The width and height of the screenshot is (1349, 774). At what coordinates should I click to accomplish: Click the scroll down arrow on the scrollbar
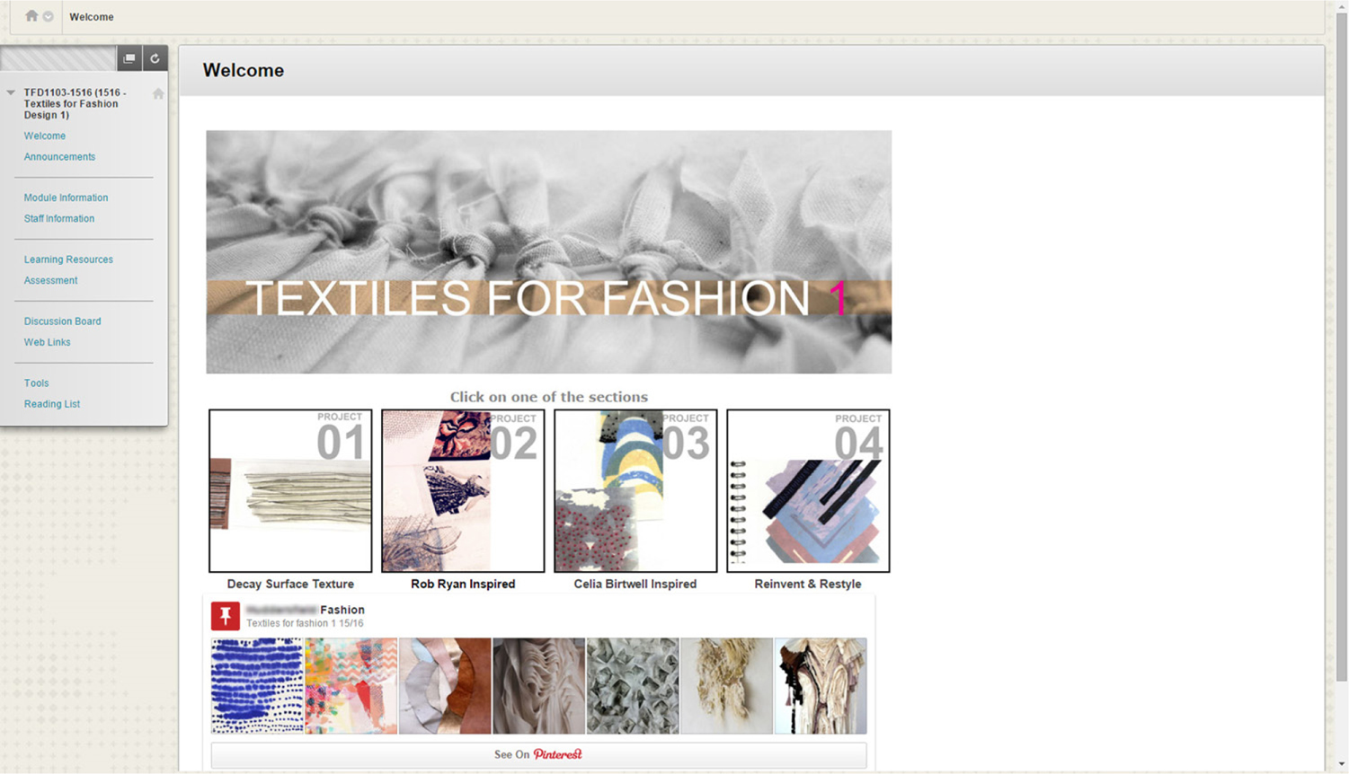tap(1341, 765)
